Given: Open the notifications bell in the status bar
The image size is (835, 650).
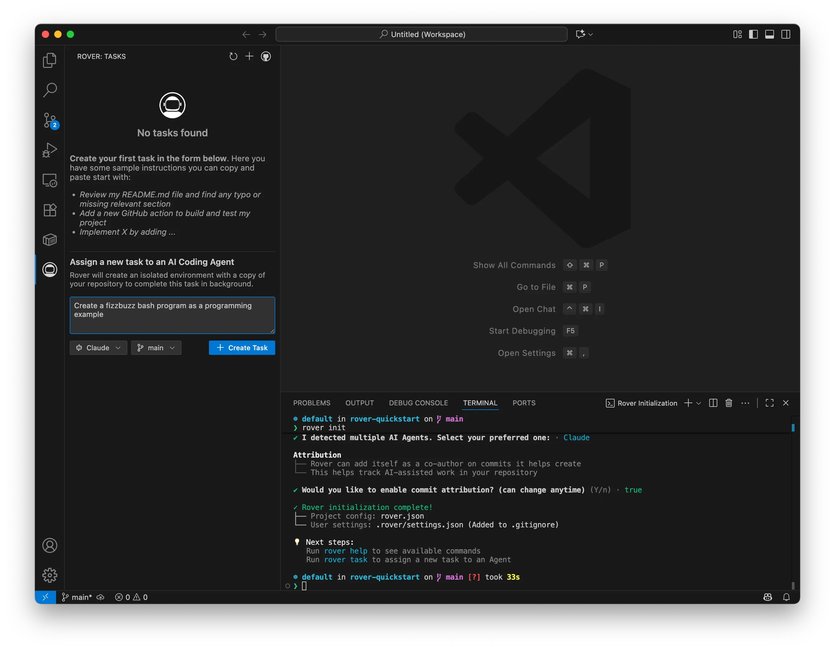Looking at the screenshot, I should click(786, 597).
